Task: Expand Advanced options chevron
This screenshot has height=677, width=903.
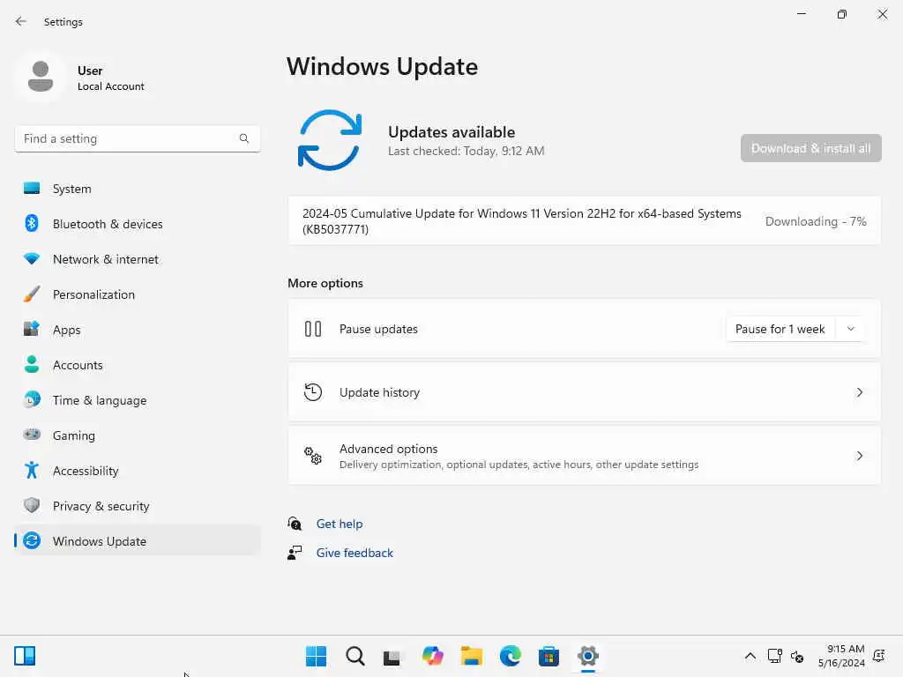Action: 859,456
